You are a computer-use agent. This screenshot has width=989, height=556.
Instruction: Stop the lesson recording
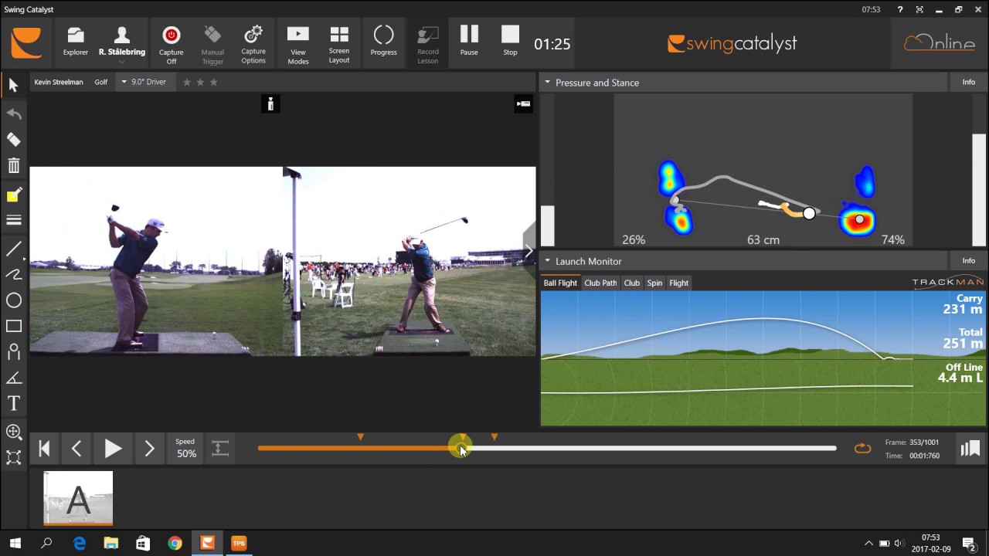[x=510, y=42]
